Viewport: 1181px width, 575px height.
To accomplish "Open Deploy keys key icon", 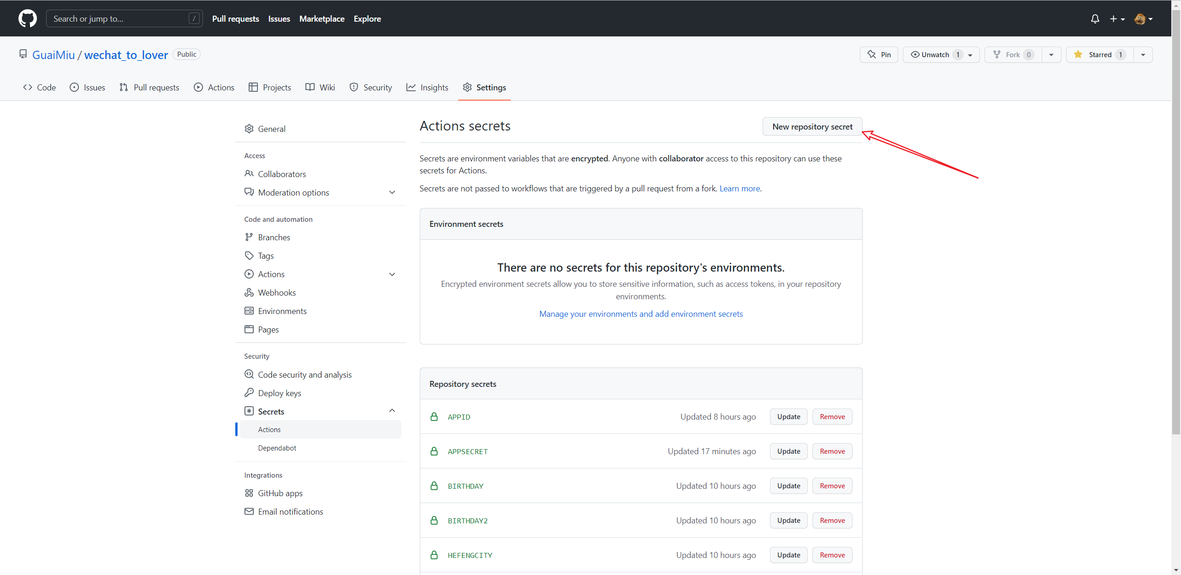I will (249, 392).
